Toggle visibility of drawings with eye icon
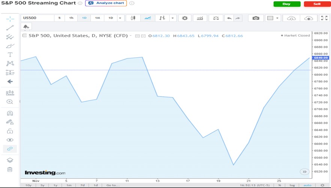The height and width of the screenshot is (188, 331). [10, 140]
